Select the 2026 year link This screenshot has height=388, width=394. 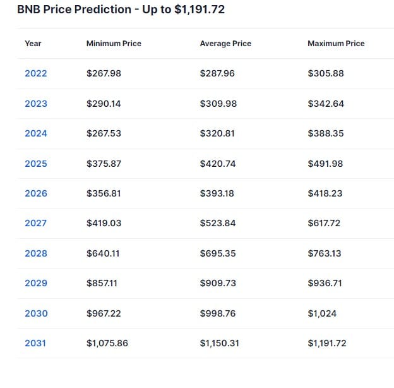pyautogui.click(x=36, y=193)
